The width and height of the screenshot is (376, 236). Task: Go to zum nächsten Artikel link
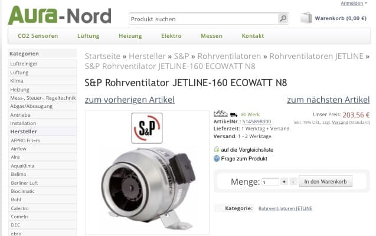[328, 100]
